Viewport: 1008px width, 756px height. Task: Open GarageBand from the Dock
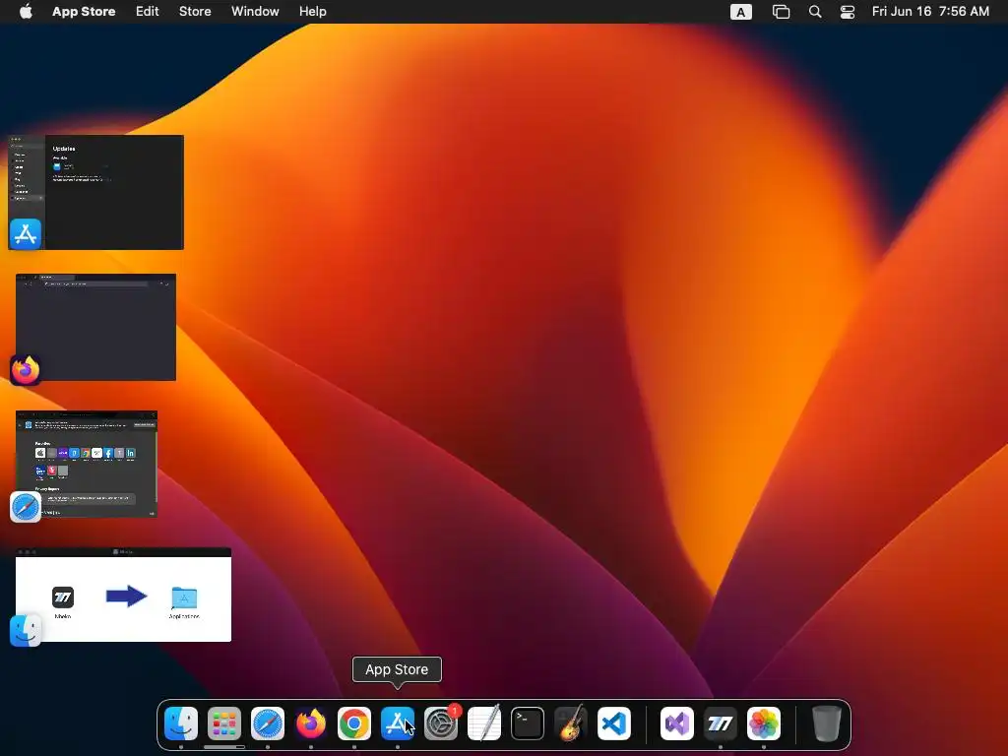(571, 724)
